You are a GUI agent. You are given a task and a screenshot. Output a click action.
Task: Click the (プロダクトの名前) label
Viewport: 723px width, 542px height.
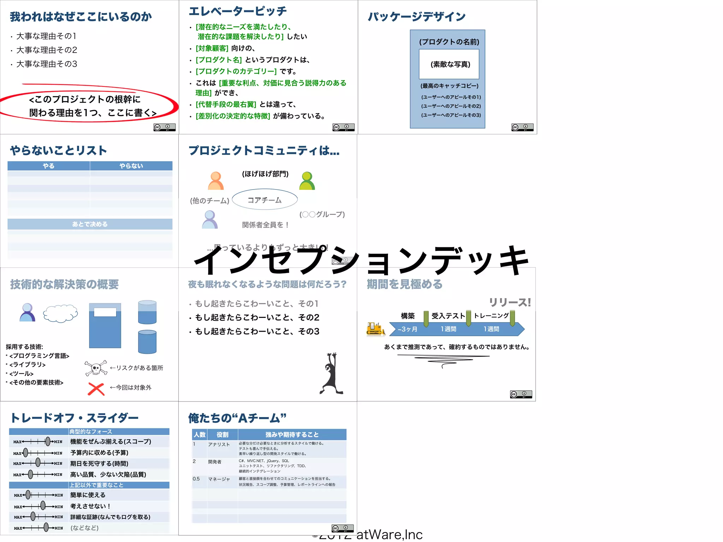(x=449, y=42)
